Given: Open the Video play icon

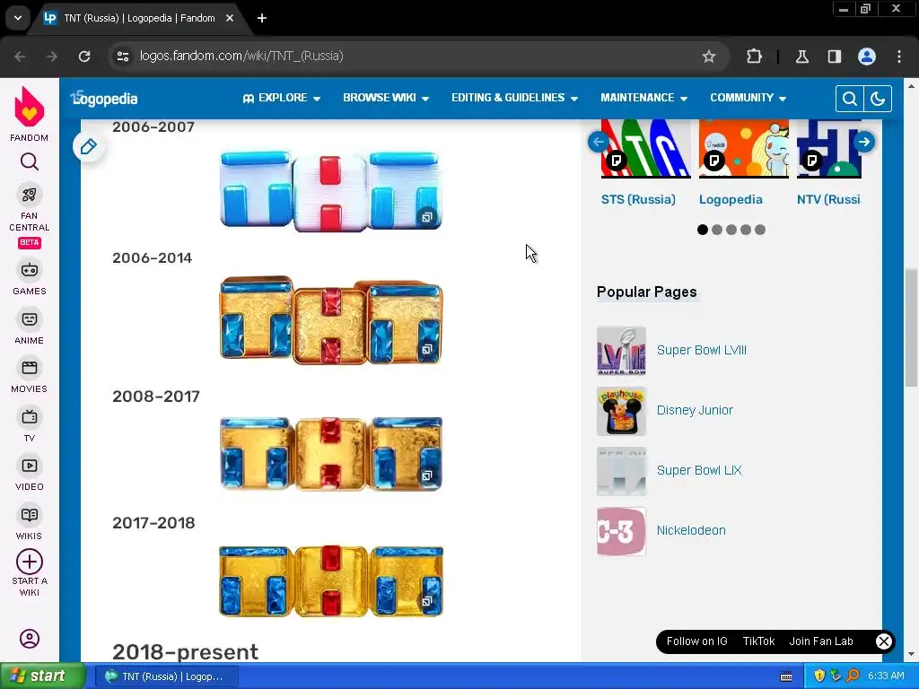Looking at the screenshot, I should pos(30,466).
